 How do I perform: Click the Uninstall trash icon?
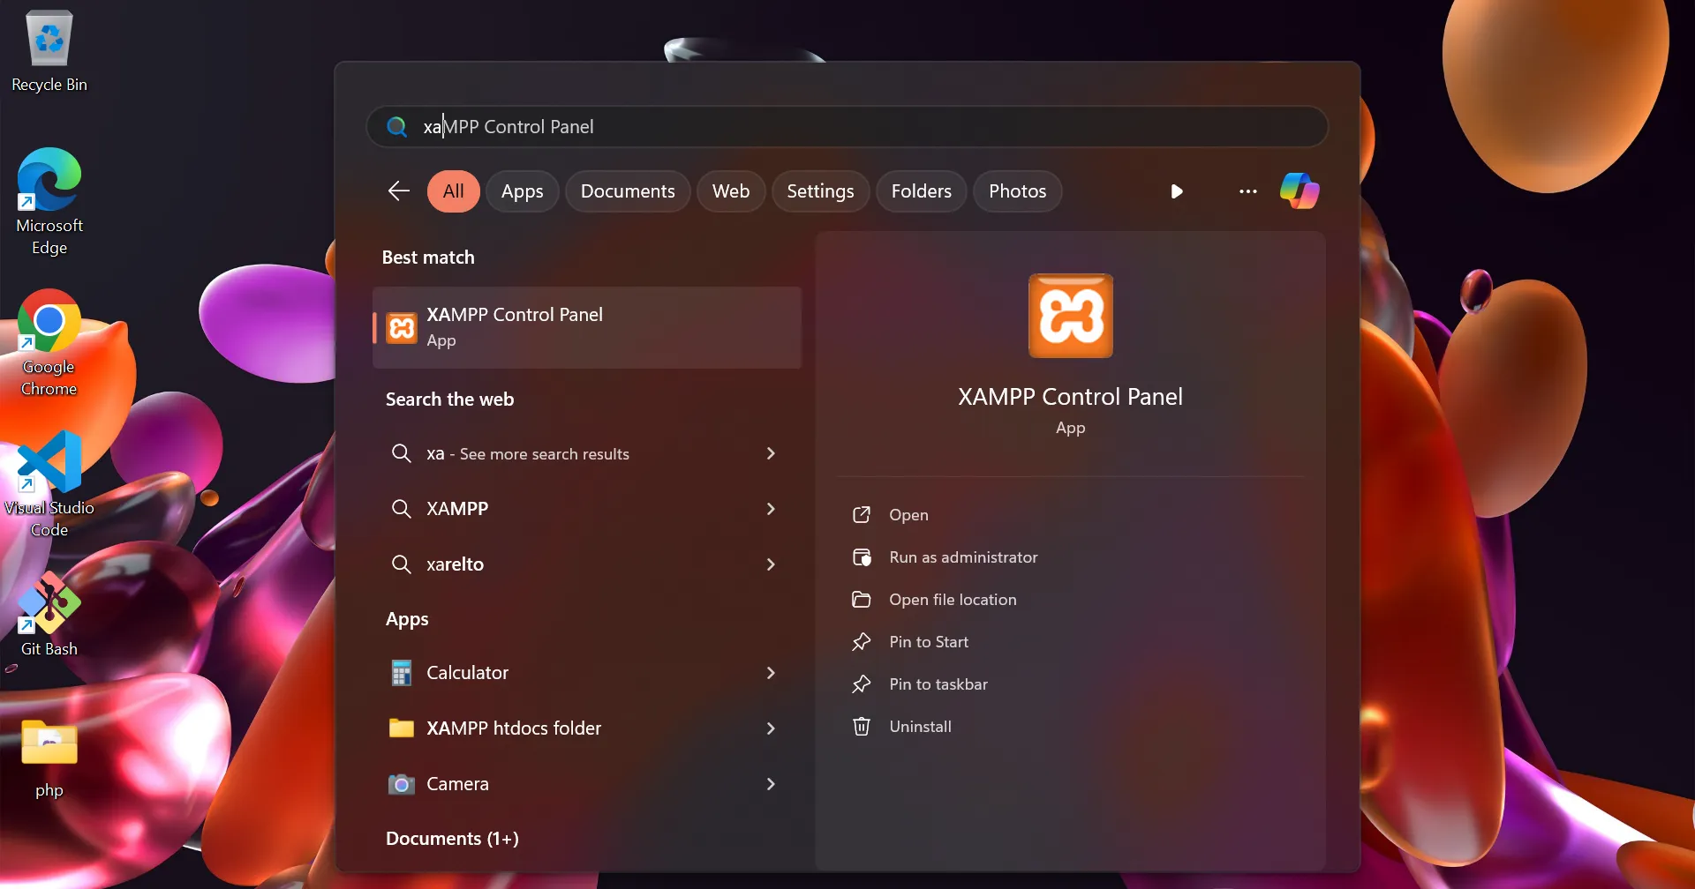pyautogui.click(x=862, y=727)
